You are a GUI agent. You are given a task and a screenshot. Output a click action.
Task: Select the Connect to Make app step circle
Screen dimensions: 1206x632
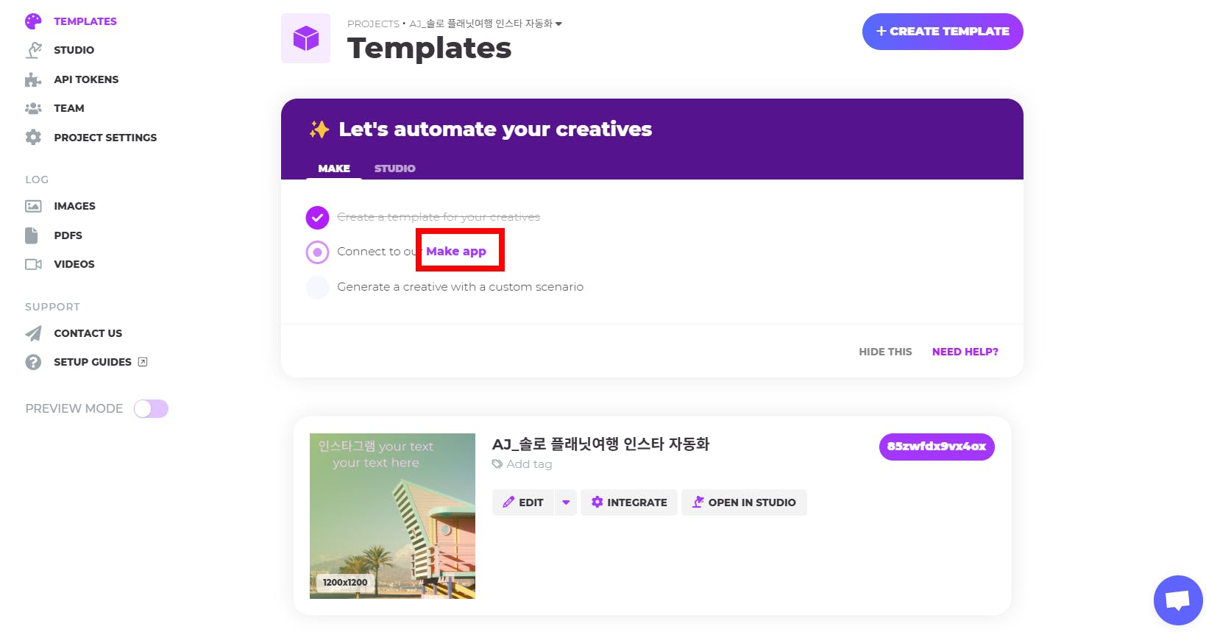tap(317, 252)
